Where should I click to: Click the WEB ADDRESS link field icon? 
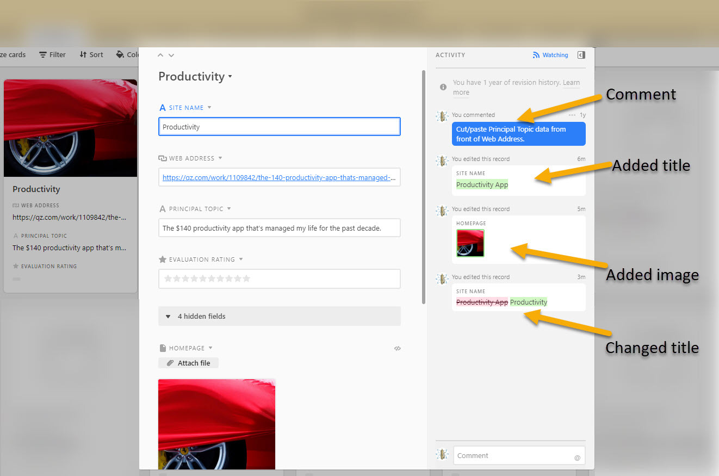click(x=162, y=158)
